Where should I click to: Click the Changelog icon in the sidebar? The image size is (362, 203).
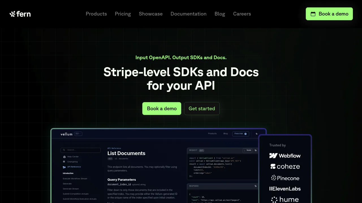(64, 162)
